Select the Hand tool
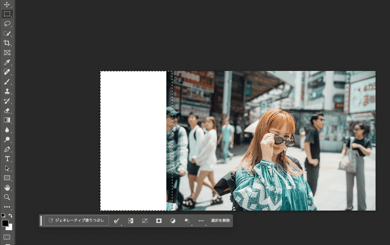This screenshot has height=245, width=390. 7,188
